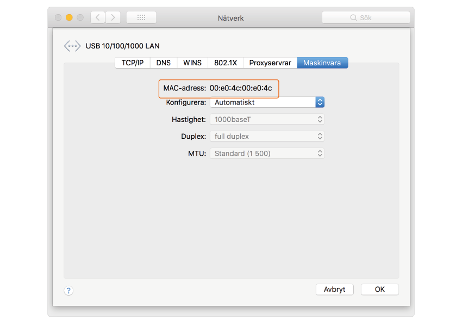
Task: Select the WINS tab
Action: tap(192, 63)
